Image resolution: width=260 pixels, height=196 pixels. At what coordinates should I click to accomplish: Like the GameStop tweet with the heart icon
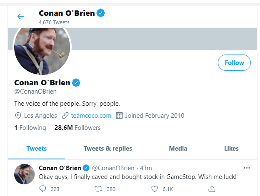click(155, 189)
